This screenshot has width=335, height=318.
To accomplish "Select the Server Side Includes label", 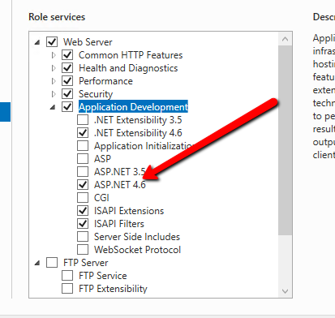I will click(137, 237).
